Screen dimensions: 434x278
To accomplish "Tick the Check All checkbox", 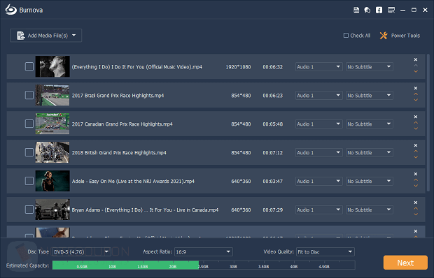I will (346, 36).
